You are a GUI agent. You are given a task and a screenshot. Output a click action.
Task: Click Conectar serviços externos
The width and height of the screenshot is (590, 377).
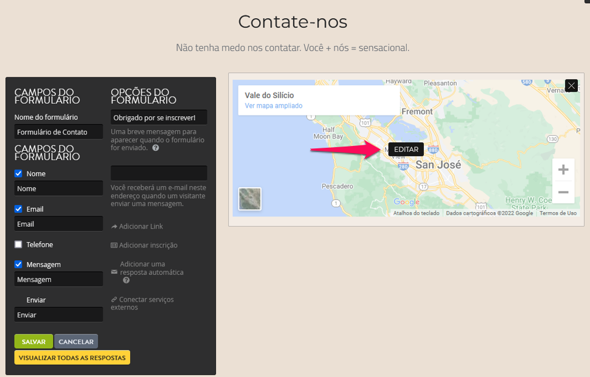tap(142, 303)
